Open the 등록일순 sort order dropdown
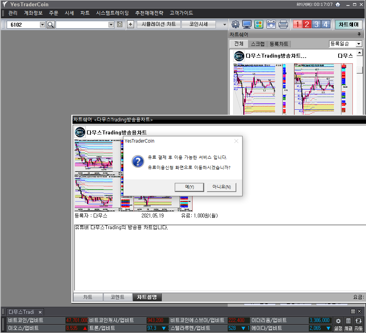366x333 pixels. 359,44
